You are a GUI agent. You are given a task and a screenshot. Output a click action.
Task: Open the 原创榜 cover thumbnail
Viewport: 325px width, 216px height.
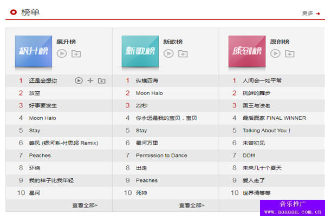(247, 51)
